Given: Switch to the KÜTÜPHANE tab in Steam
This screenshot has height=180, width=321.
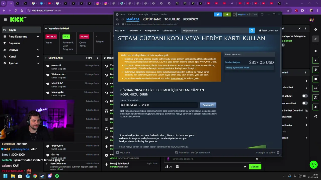Looking at the screenshot, I should [x=152, y=19].
